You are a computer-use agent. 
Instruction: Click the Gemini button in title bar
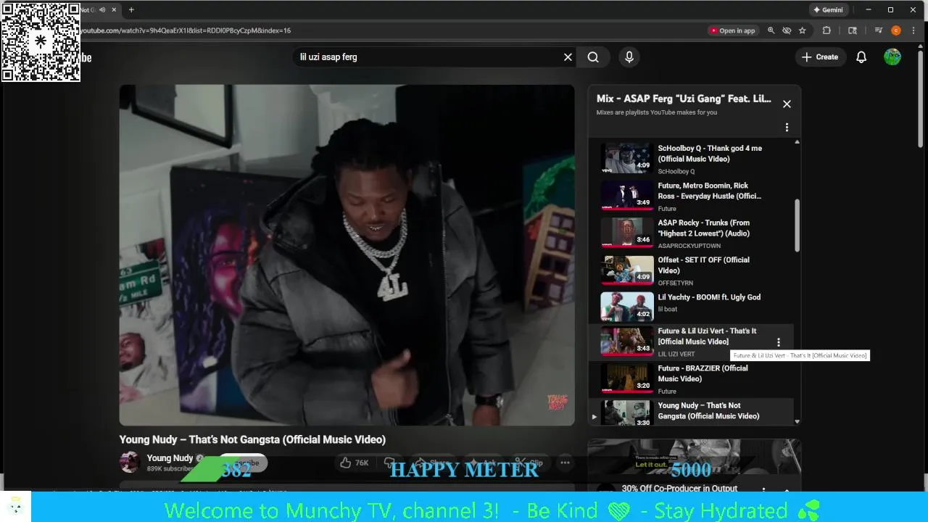(828, 10)
